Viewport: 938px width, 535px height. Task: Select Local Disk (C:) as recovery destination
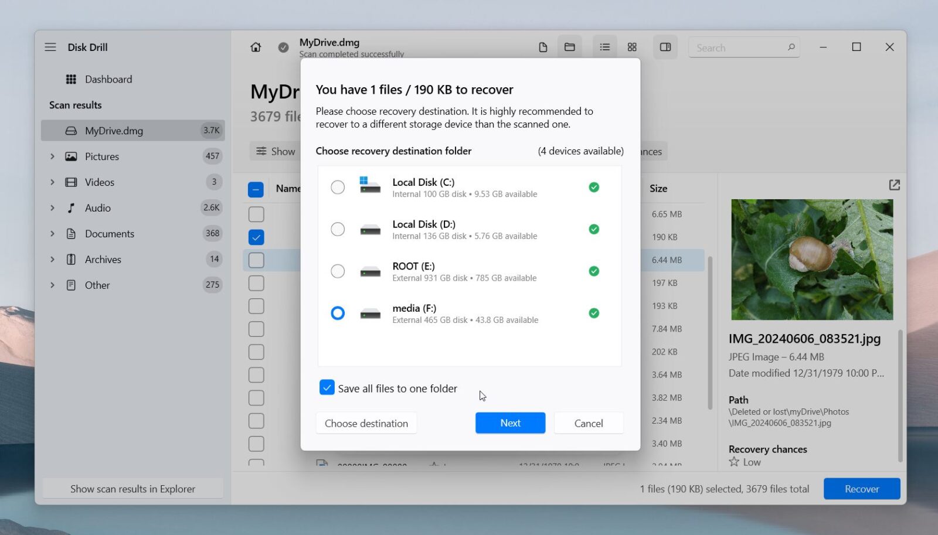click(338, 187)
